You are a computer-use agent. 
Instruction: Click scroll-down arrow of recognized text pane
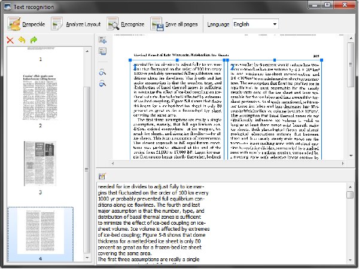pos(350,260)
